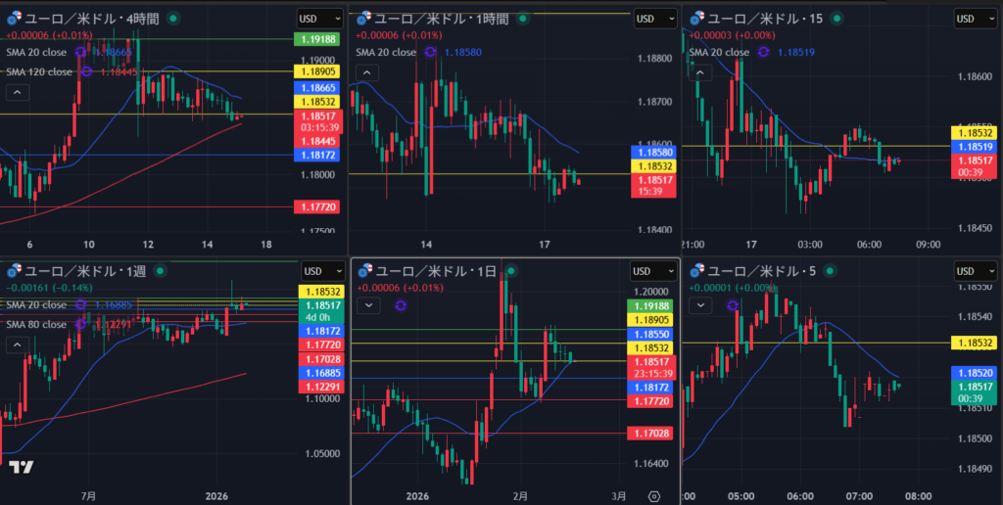The image size is (1003, 505).
Task: Collapse the indicator legend on the 4-hour chart
Action: [17, 93]
